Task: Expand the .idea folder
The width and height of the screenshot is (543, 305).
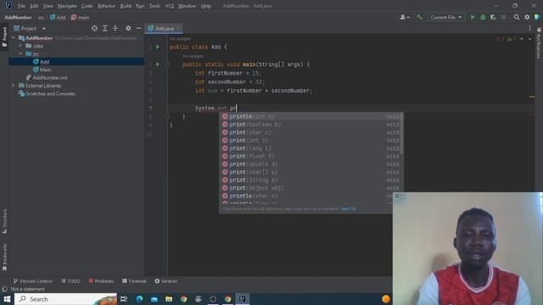Action: [x=20, y=46]
